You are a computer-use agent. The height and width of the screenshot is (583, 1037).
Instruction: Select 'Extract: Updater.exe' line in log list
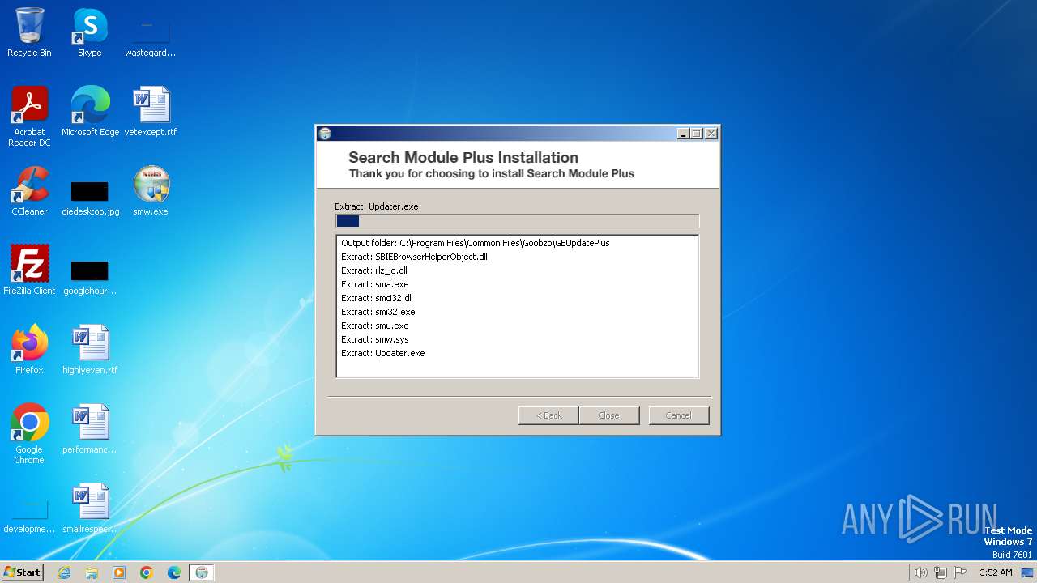(383, 353)
